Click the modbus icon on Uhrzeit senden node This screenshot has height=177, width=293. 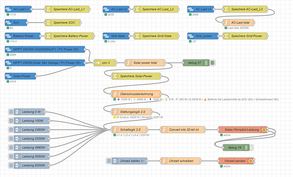[x=251, y=161]
